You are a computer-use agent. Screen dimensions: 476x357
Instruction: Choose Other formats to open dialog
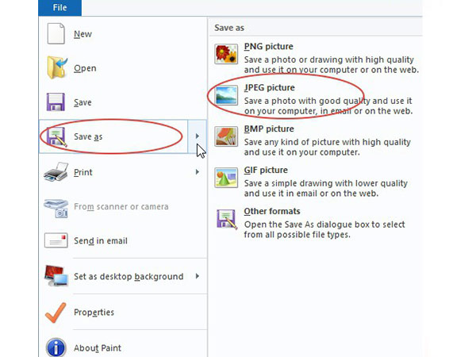272,212
